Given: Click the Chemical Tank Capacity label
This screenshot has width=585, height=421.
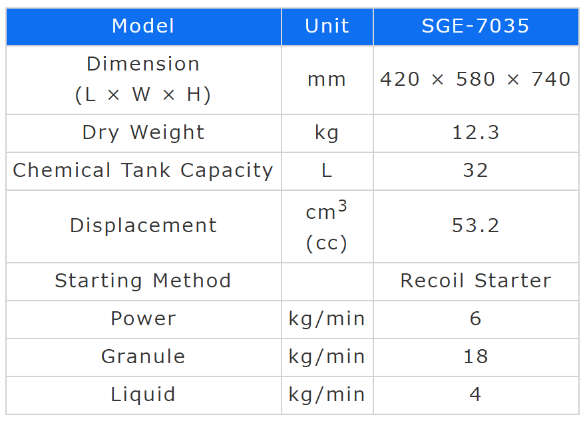Looking at the screenshot, I should [143, 170].
